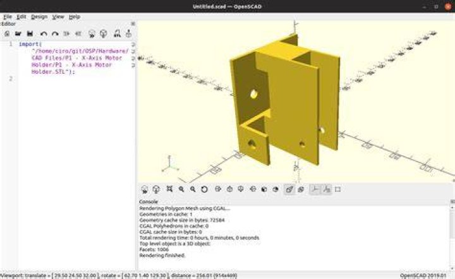The image size is (455, 279).
Task: Switch to the Front view
Action: (264, 189)
